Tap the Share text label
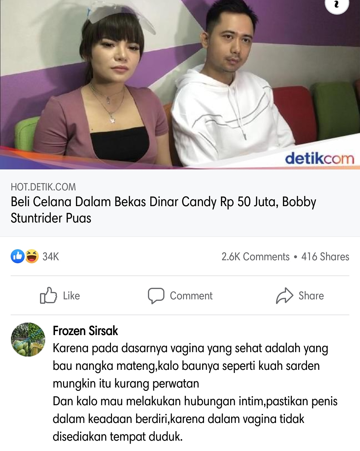 coord(311,296)
